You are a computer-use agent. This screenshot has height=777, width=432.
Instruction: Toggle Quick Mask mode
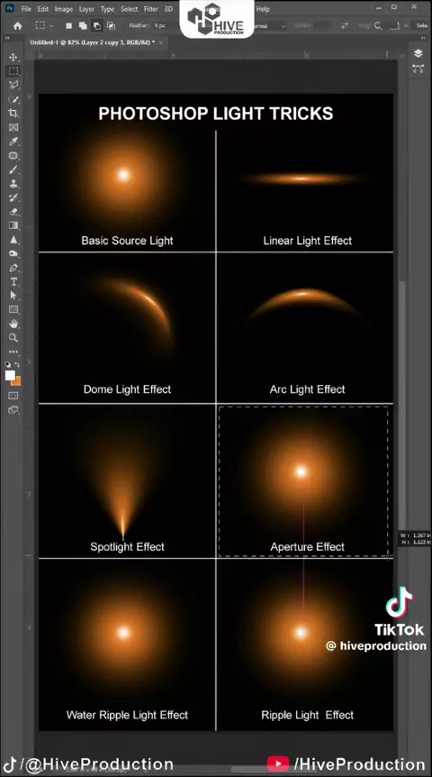pyautogui.click(x=13, y=396)
